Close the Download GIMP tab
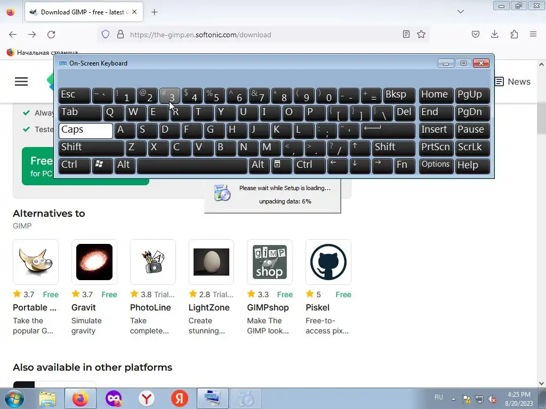 [134, 12]
